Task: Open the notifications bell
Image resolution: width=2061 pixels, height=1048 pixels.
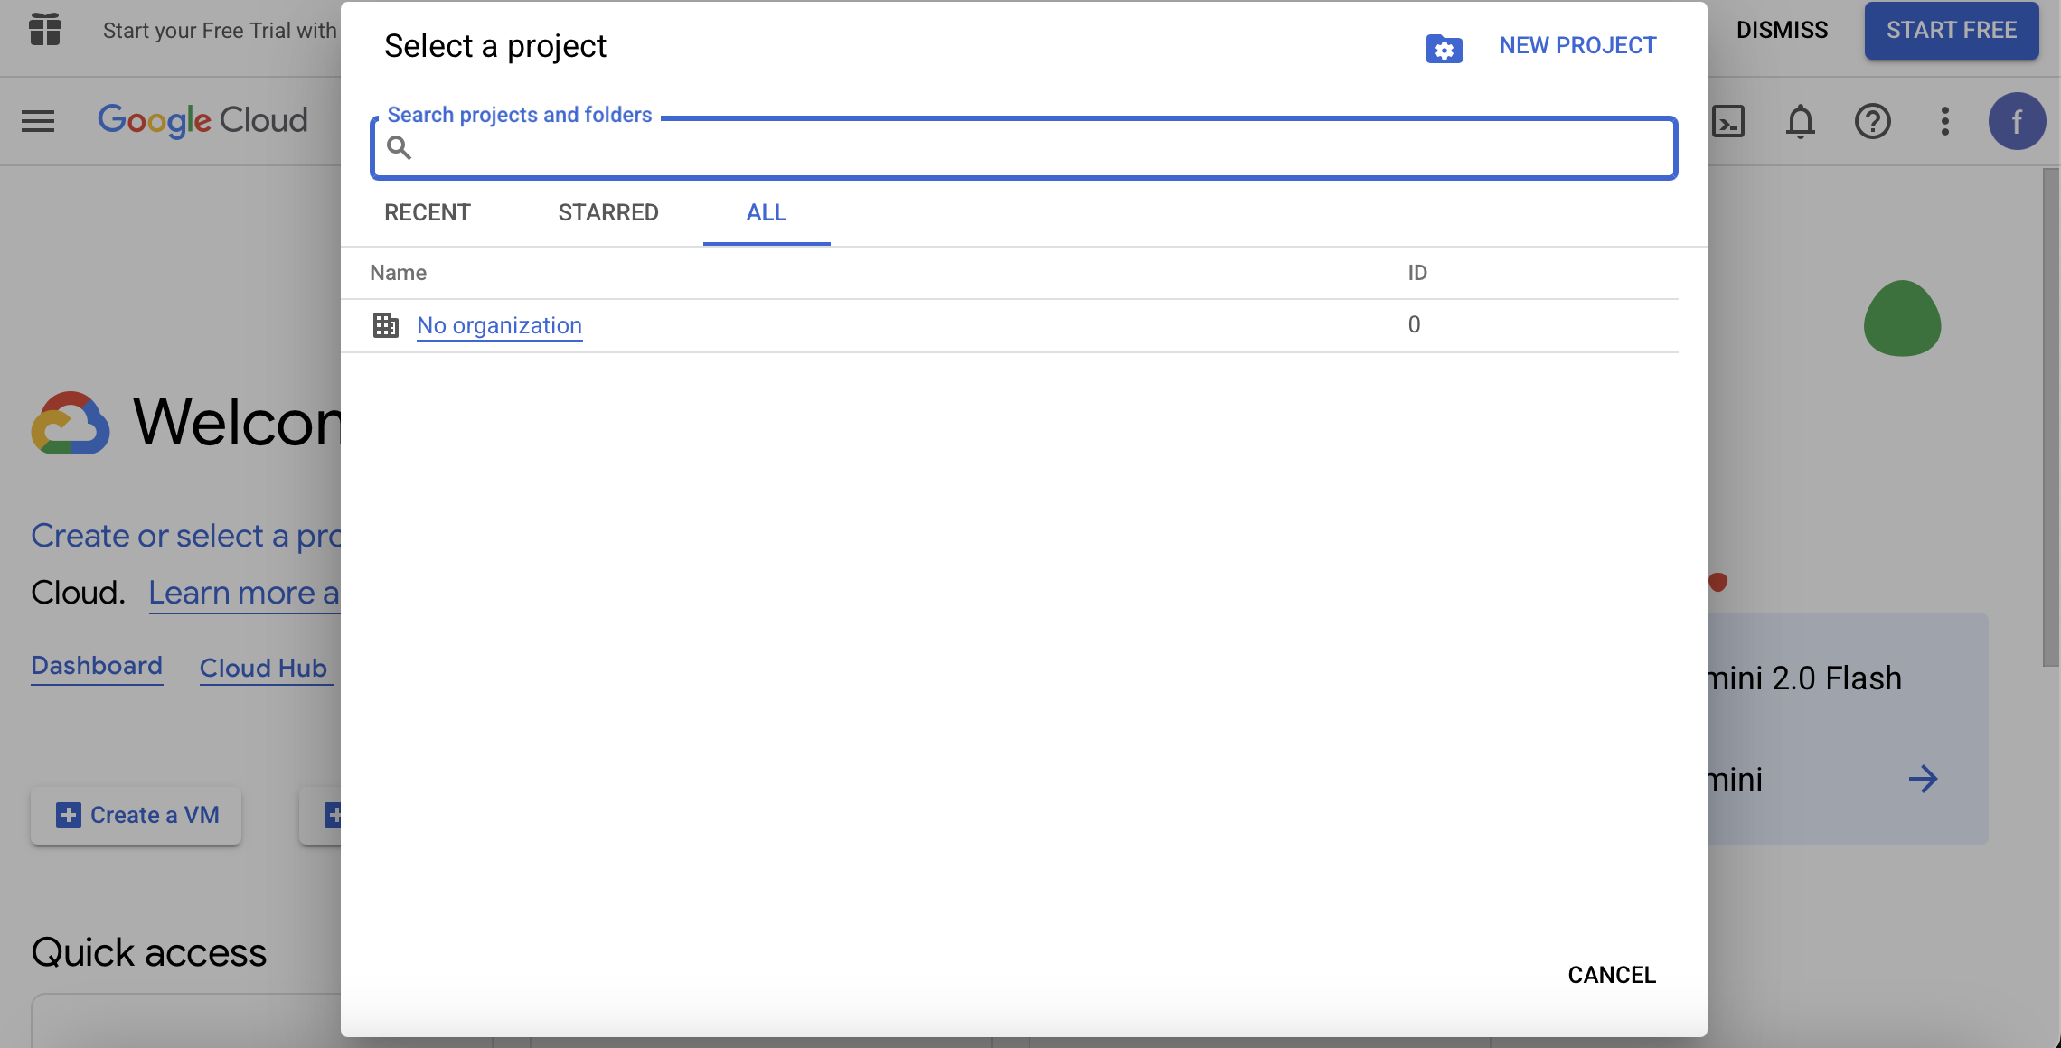Action: point(1800,121)
